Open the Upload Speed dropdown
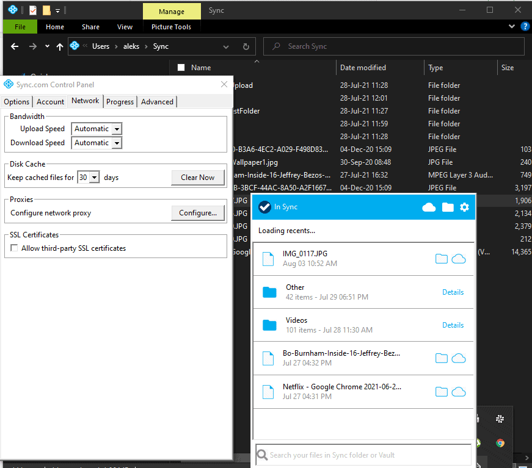532x468 pixels. coord(117,129)
